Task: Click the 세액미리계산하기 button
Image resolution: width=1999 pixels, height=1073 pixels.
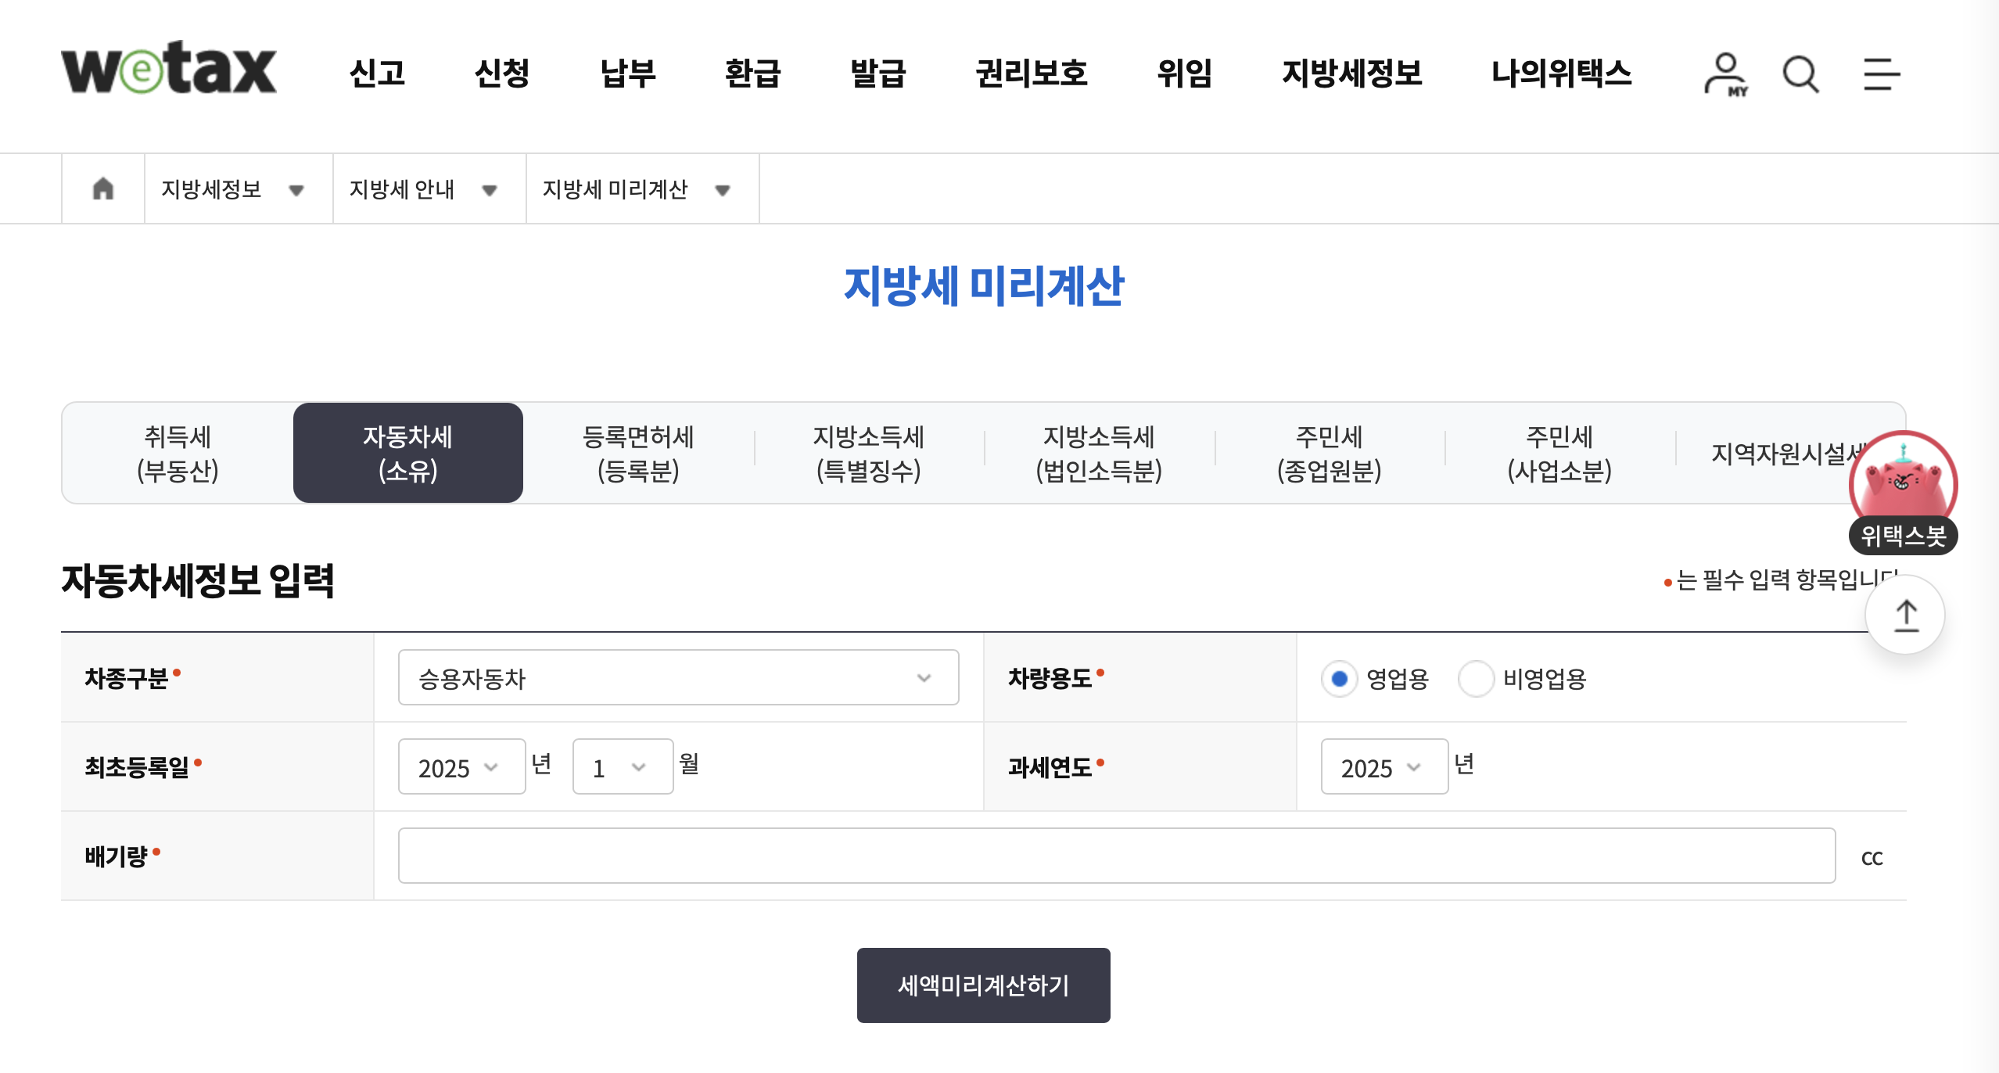Action: [983, 985]
